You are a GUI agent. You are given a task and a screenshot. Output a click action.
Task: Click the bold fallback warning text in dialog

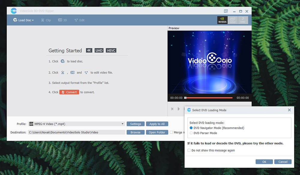[235, 143]
